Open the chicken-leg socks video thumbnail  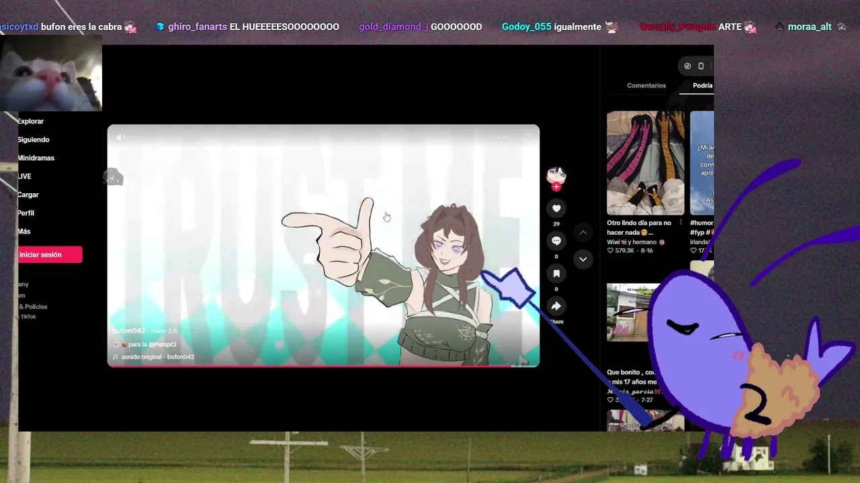click(x=646, y=163)
